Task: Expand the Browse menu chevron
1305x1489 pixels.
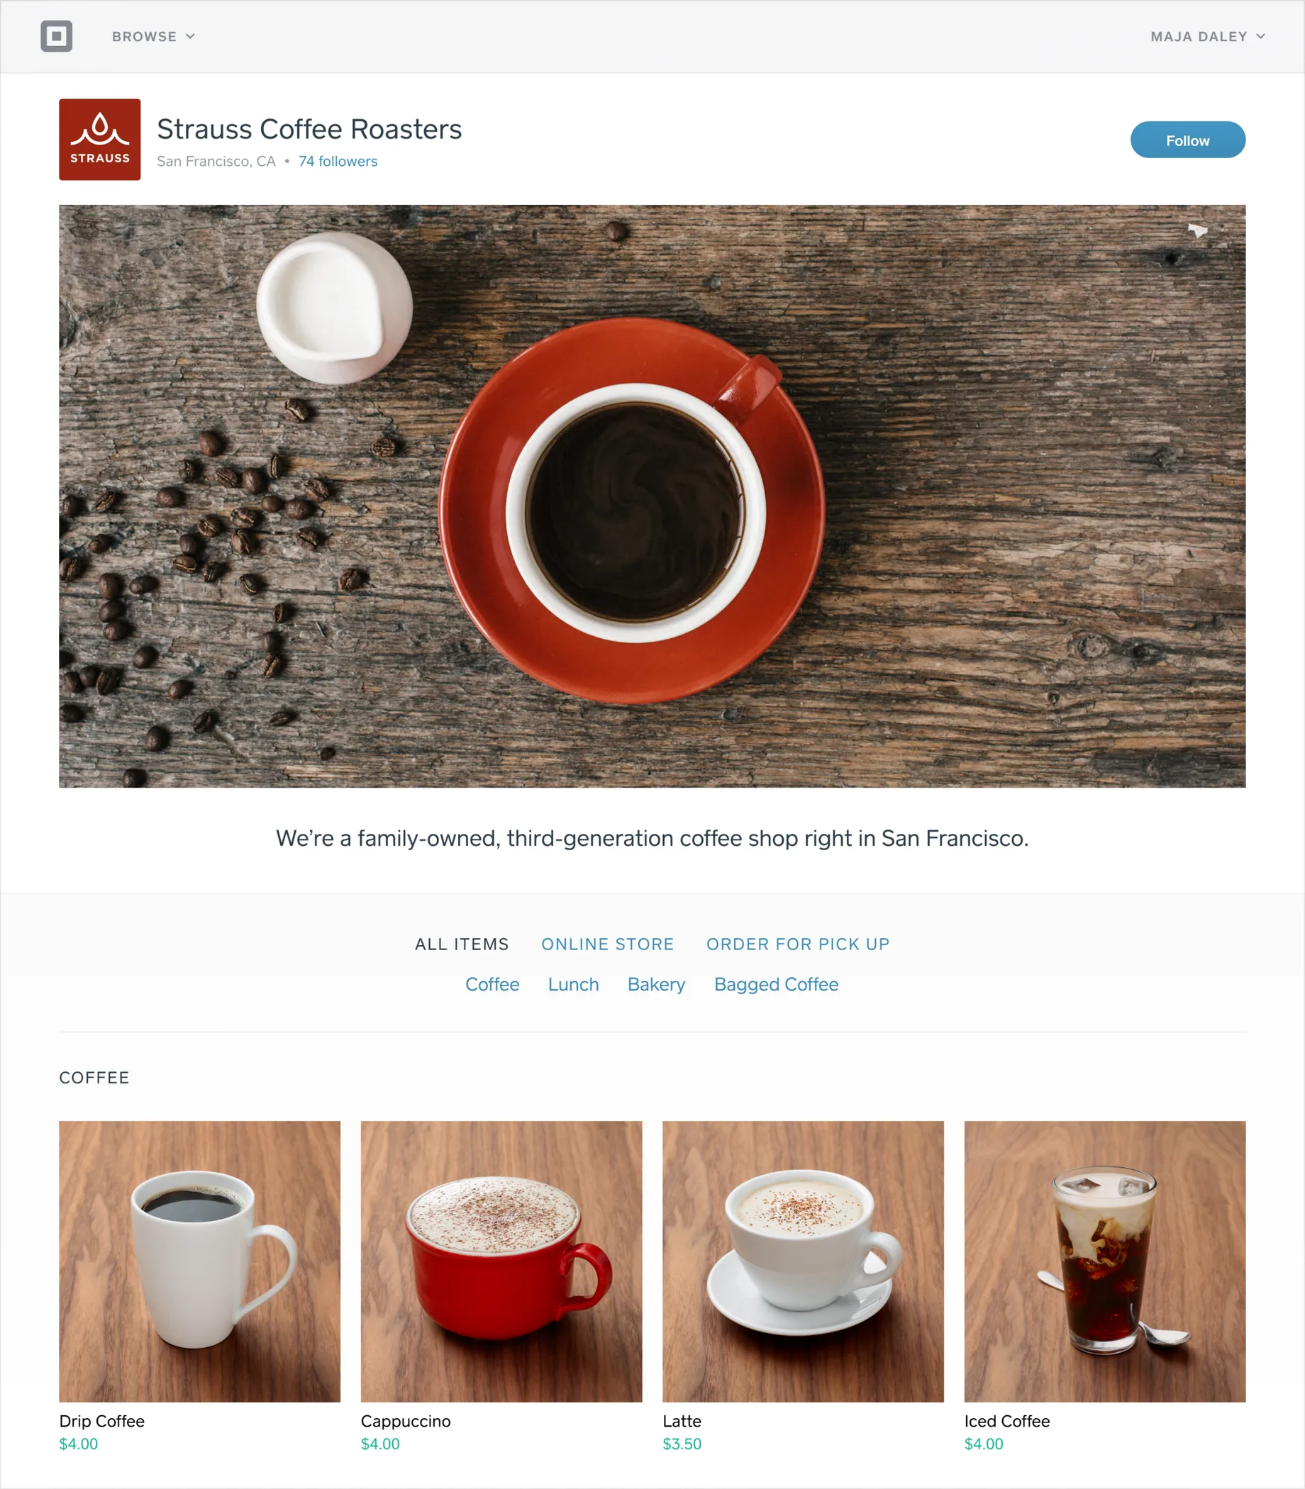Action: (190, 36)
